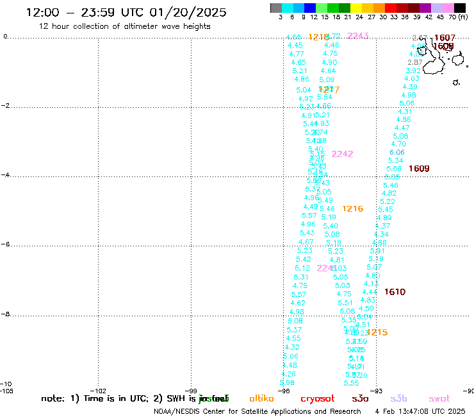Click the s3a pass label 1610

coord(395,292)
